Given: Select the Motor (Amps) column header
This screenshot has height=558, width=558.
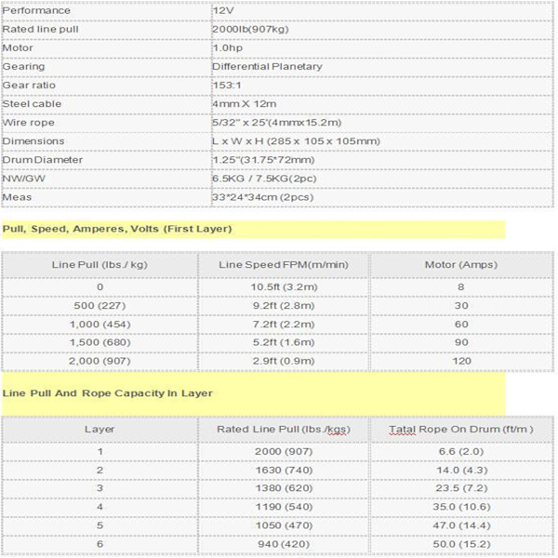Looking at the screenshot, I should click(x=461, y=265).
